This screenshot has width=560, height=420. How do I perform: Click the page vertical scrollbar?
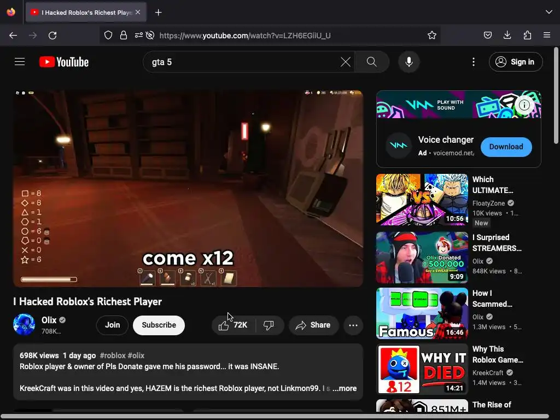coord(556,96)
